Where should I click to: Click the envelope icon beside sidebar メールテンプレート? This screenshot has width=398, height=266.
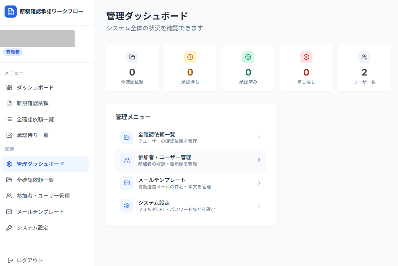(x=9, y=212)
